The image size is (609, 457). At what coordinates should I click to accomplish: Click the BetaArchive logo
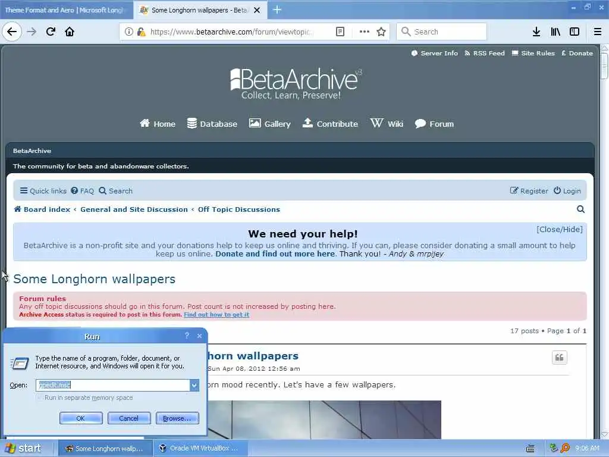[x=295, y=83]
